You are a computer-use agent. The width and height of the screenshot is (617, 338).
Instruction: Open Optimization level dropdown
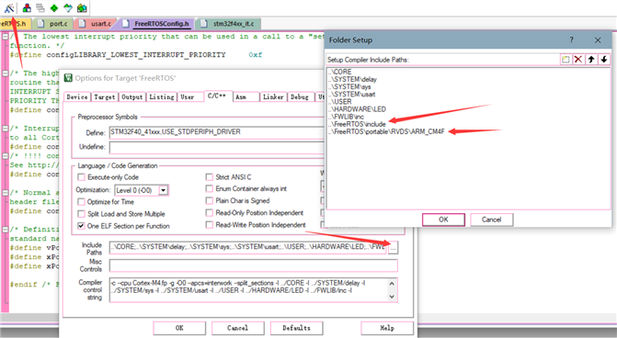[164, 191]
